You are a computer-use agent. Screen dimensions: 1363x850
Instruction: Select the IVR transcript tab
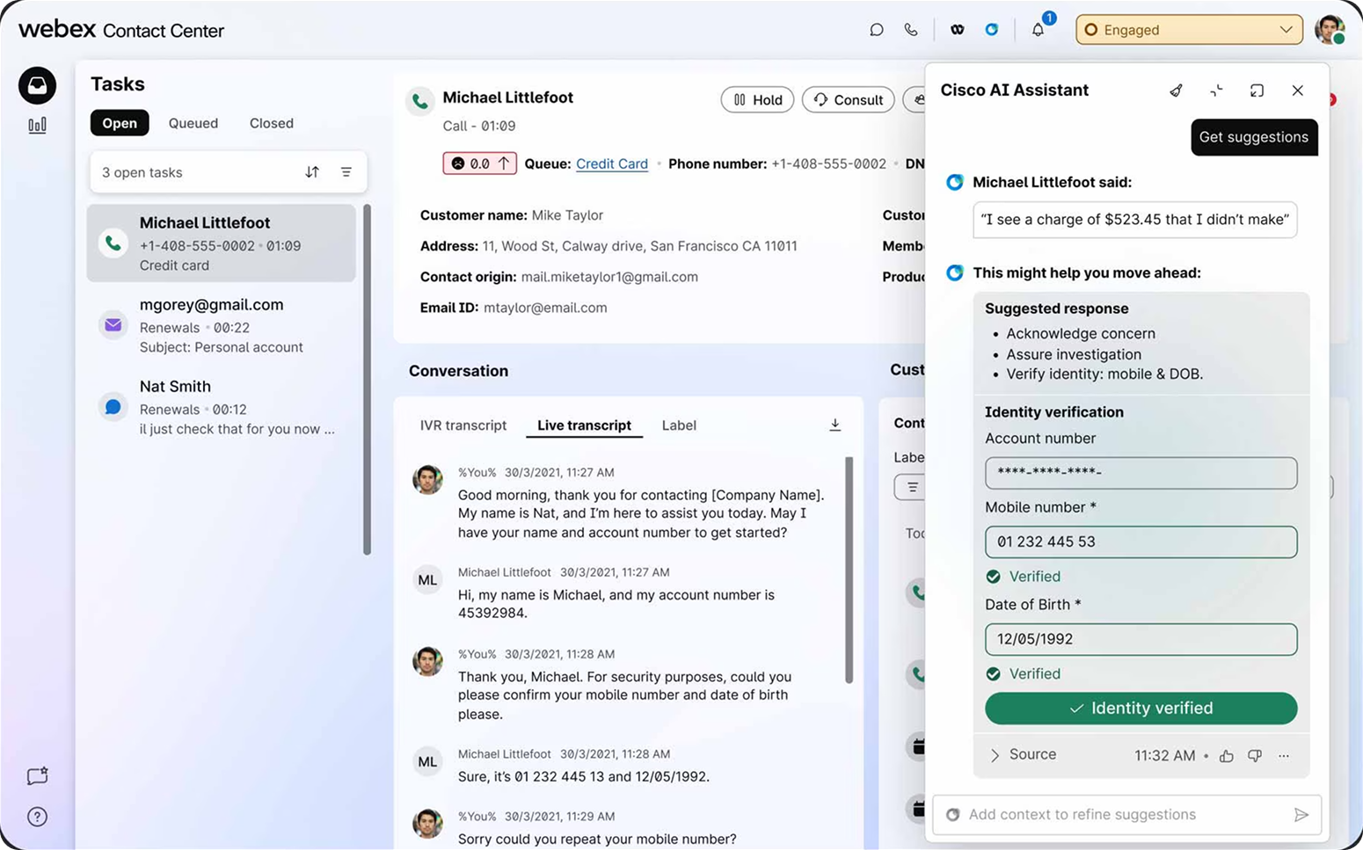[463, 425]
